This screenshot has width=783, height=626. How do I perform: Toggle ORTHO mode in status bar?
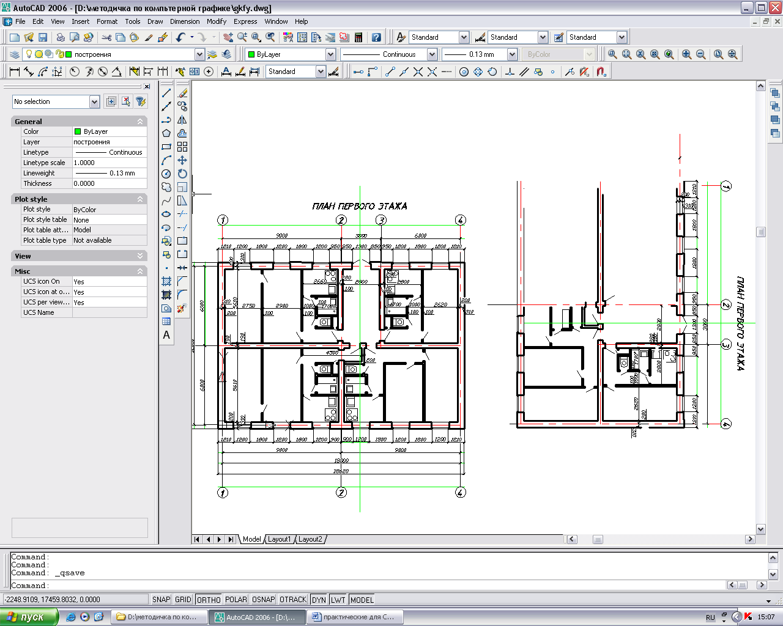(209, 600)
